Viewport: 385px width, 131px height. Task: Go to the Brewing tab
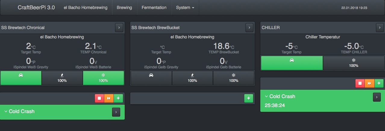[124, 7]
